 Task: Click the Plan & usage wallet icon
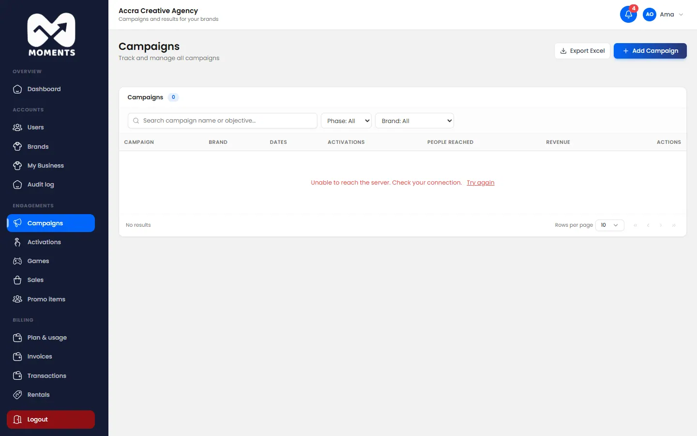coord(17,338)
